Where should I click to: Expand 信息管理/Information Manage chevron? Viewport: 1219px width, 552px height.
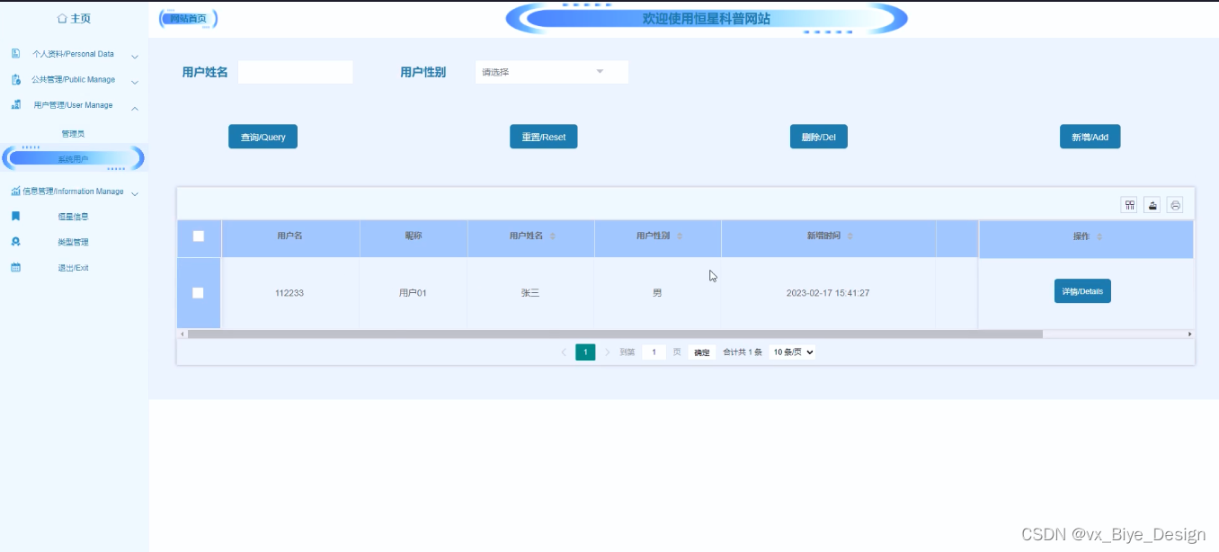pos(135,193)
